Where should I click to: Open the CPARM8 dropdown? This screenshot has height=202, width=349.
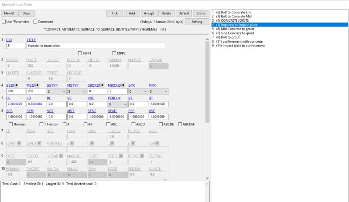158,66
